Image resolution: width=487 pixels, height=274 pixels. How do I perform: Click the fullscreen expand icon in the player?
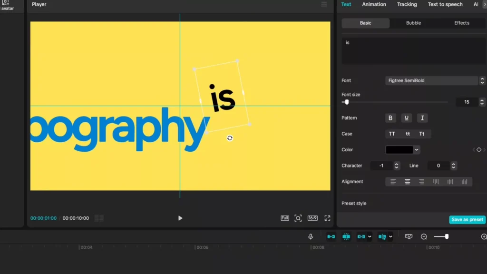click(x=327, y=218)
